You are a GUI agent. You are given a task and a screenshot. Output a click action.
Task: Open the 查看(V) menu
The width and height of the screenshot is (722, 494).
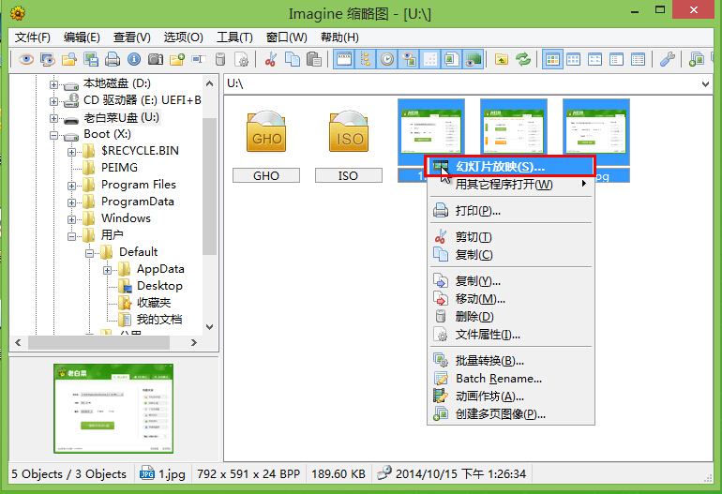click(x=131, y=37)
